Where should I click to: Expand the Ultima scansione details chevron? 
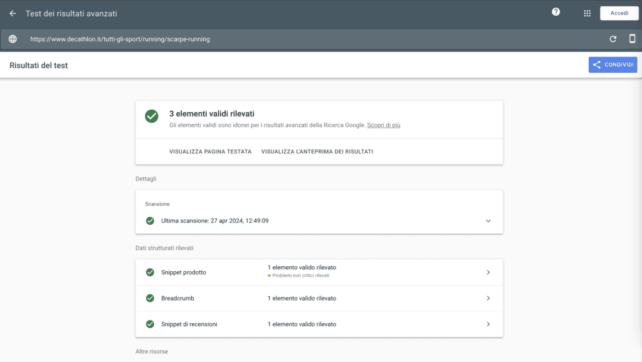click(488, 221)
